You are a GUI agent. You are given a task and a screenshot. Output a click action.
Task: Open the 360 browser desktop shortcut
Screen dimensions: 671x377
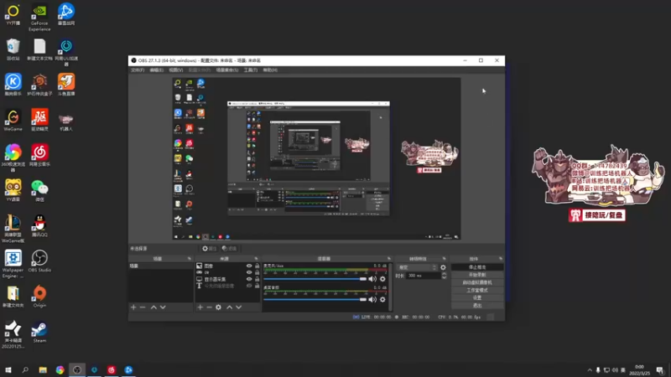point(13,158)
